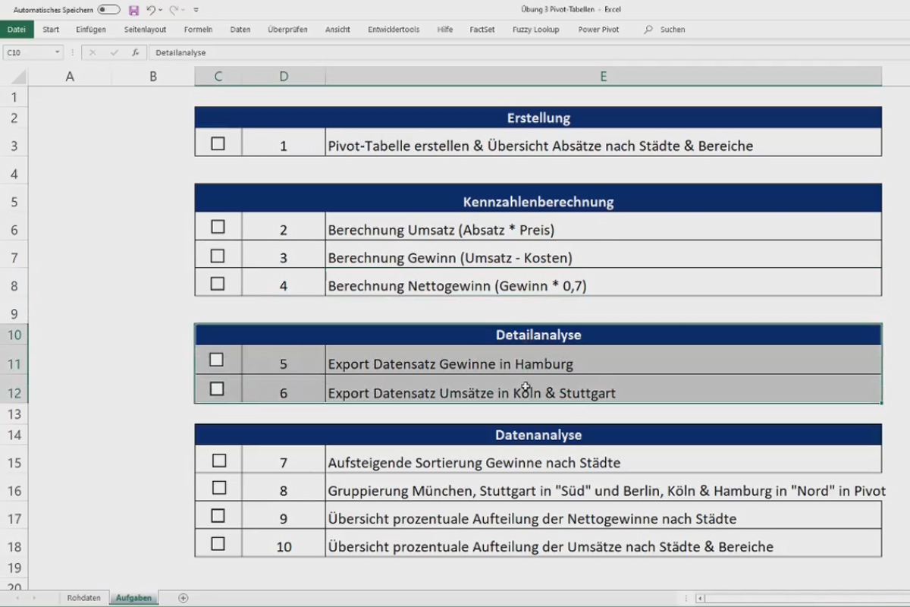Click the purple Save icon

click(133, 10)
